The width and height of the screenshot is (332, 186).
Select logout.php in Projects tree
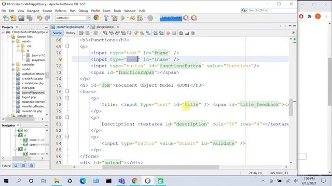click(x=29, y=97)
